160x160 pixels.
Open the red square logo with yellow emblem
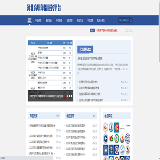(117, 128)
